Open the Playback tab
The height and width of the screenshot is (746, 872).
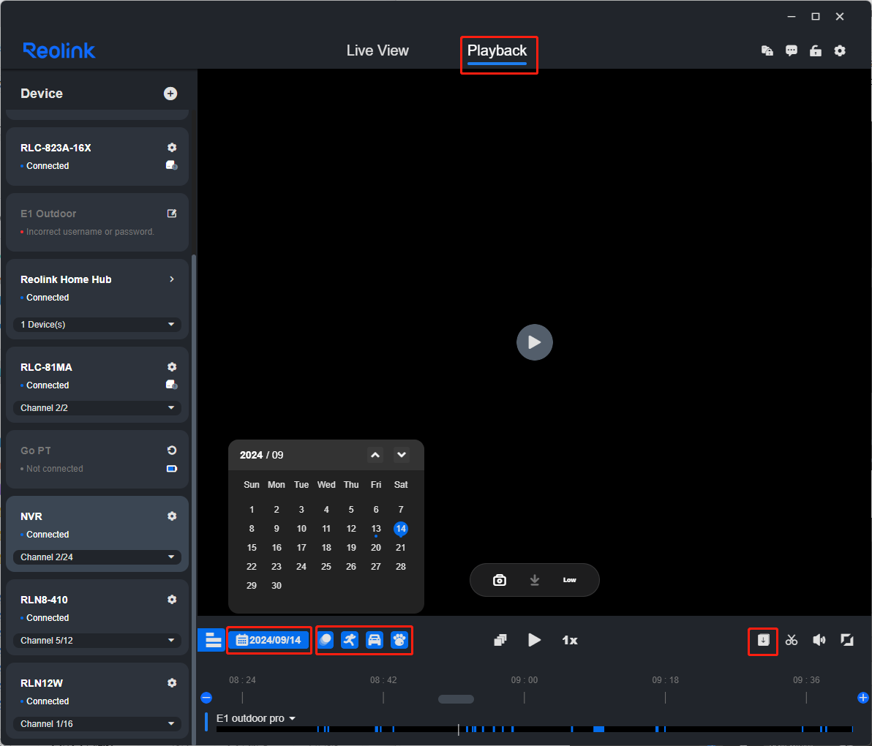coord(497,50)
